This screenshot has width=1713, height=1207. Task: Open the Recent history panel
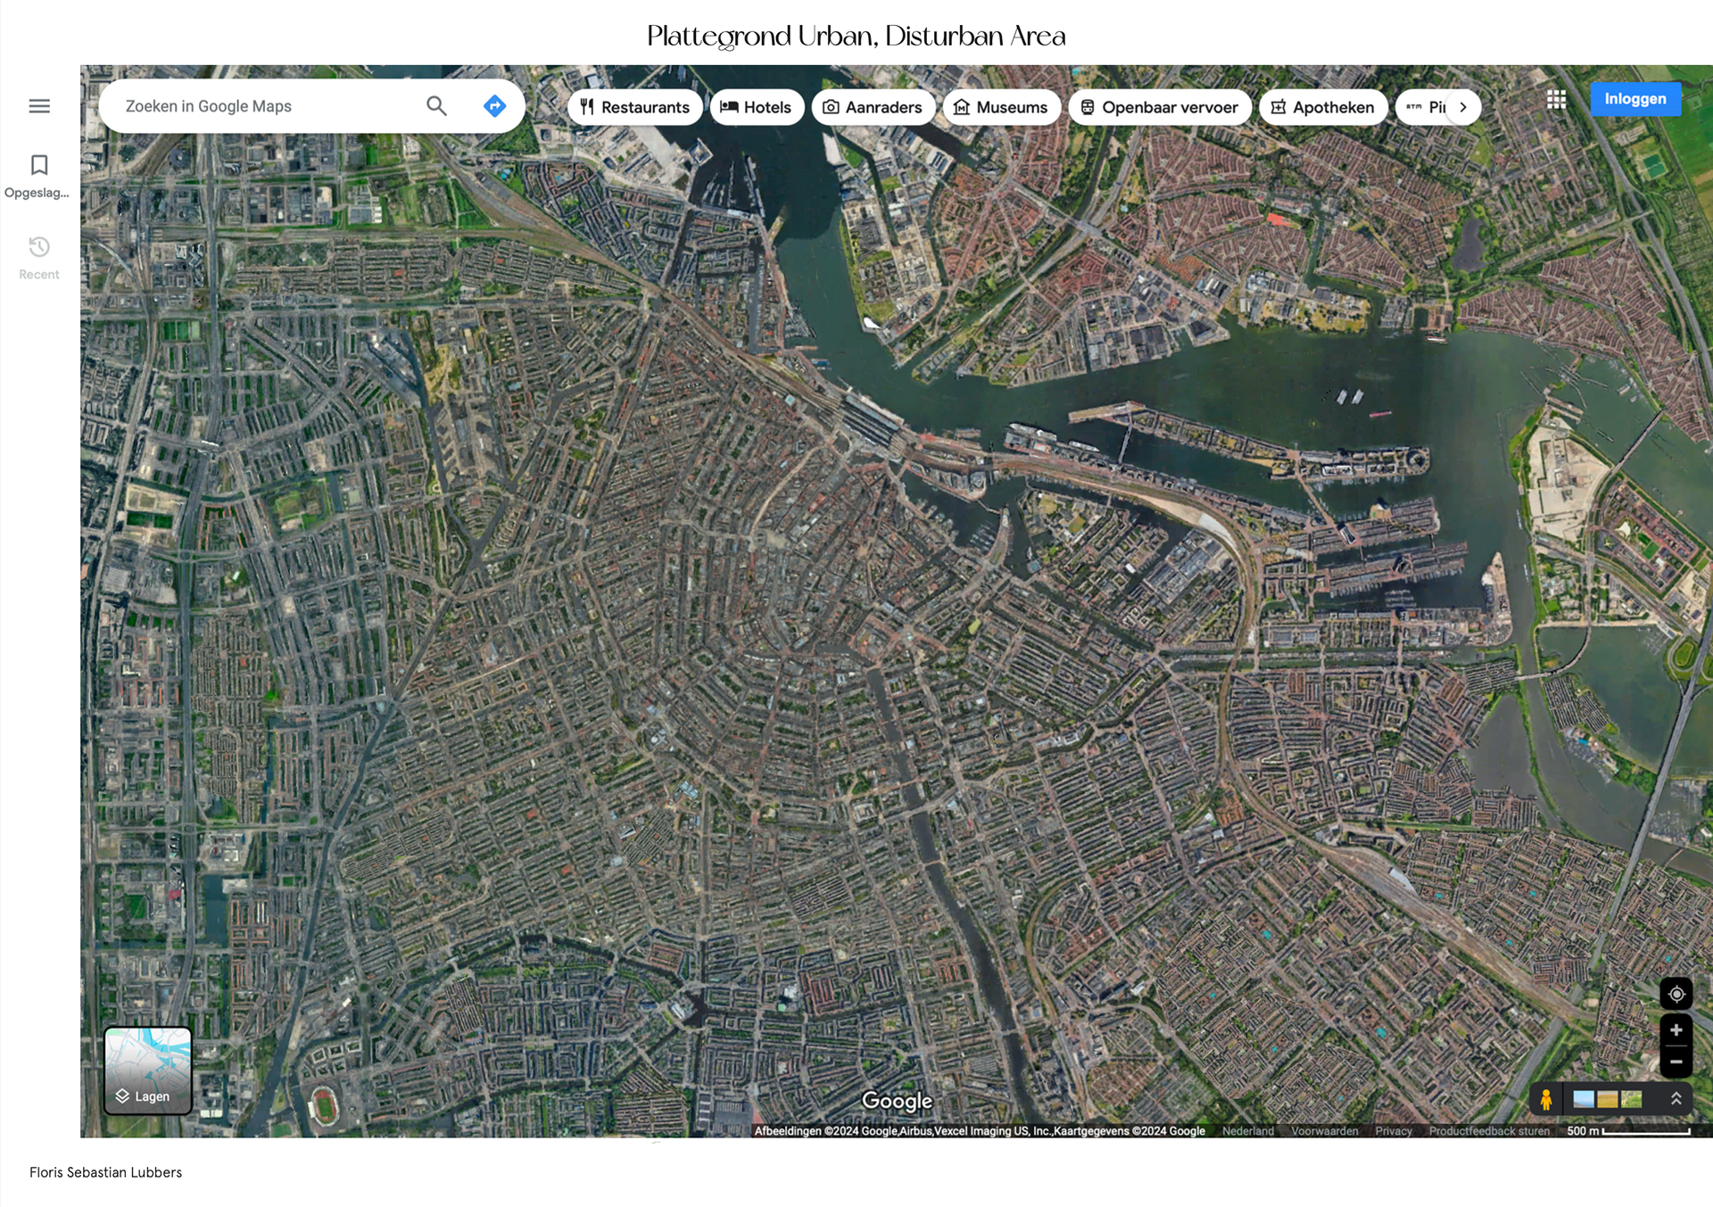tap(38, 258)
